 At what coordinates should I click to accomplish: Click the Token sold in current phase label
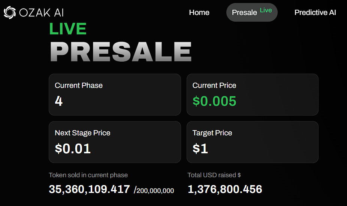click(88, 175)
